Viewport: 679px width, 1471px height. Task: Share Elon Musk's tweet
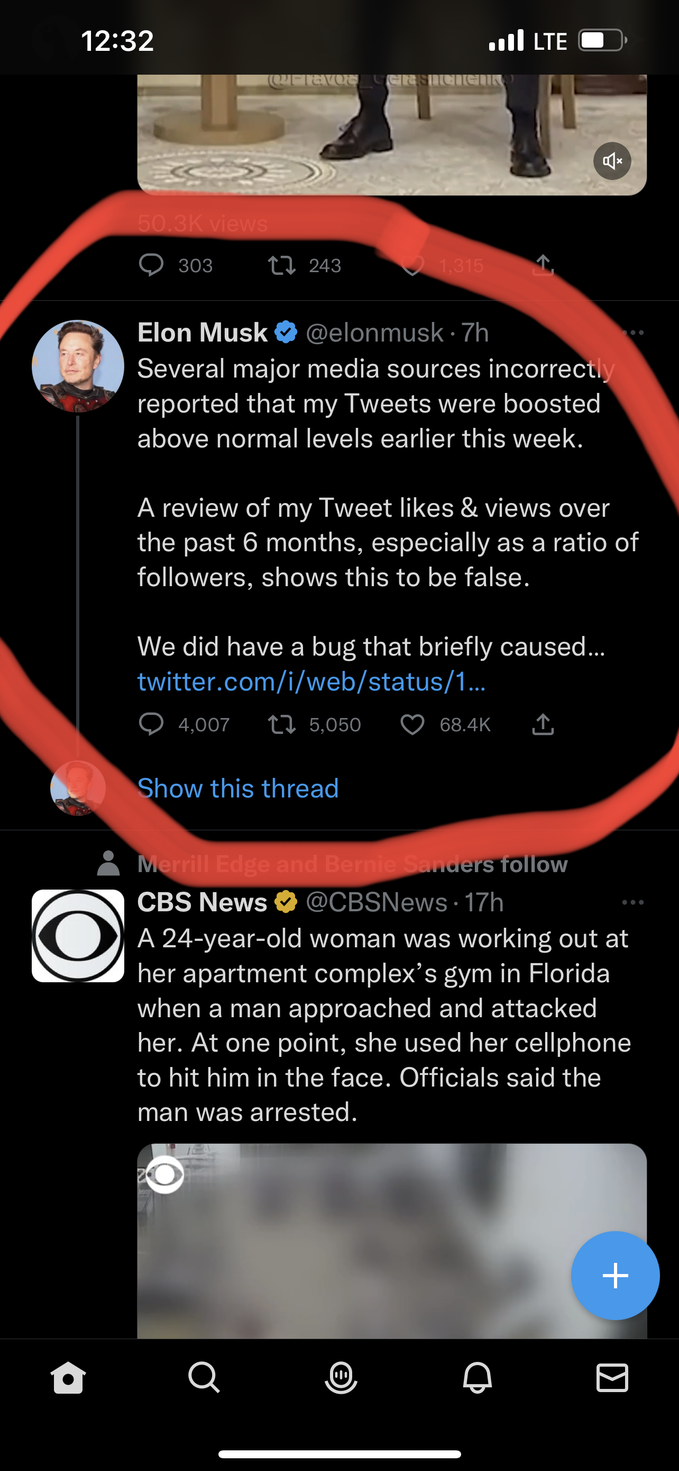point(543,724)
